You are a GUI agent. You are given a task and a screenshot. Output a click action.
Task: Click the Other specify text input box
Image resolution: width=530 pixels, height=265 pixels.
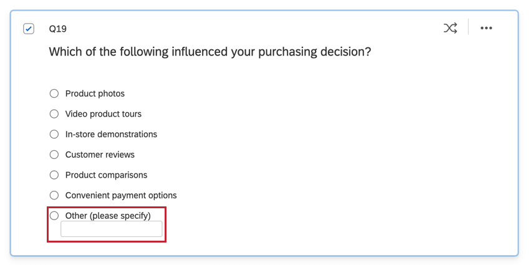point(111,229)
